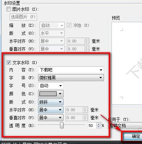This screenshot has width=142, height=144.
Task: Click the 水印设置 group title
Action: click(12, 3)
